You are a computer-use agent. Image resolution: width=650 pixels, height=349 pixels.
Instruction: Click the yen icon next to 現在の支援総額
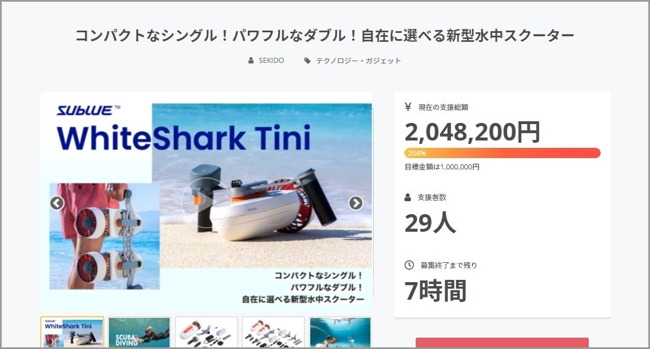pos(408,107)
